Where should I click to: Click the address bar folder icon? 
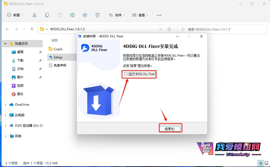pyautogui.click(x=42, y=29)
